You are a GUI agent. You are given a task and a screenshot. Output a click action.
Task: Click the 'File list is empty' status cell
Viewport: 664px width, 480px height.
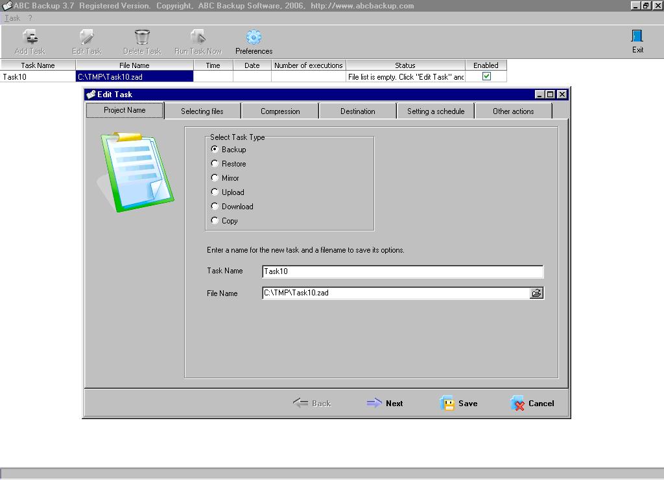[405, 76]
